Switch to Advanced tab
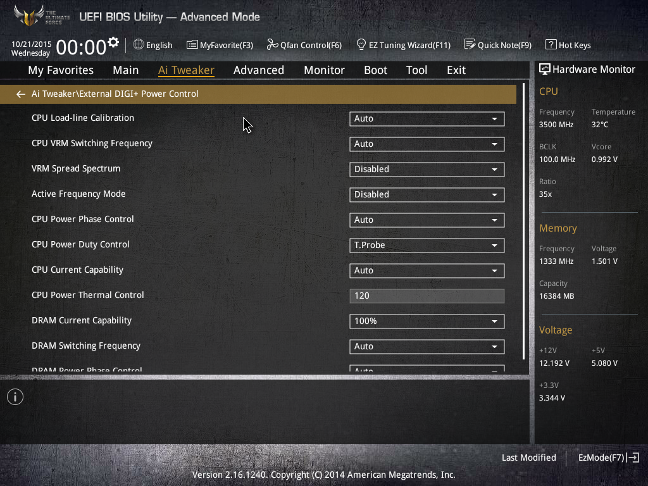 pyautogui.click(x=259, y=70)
